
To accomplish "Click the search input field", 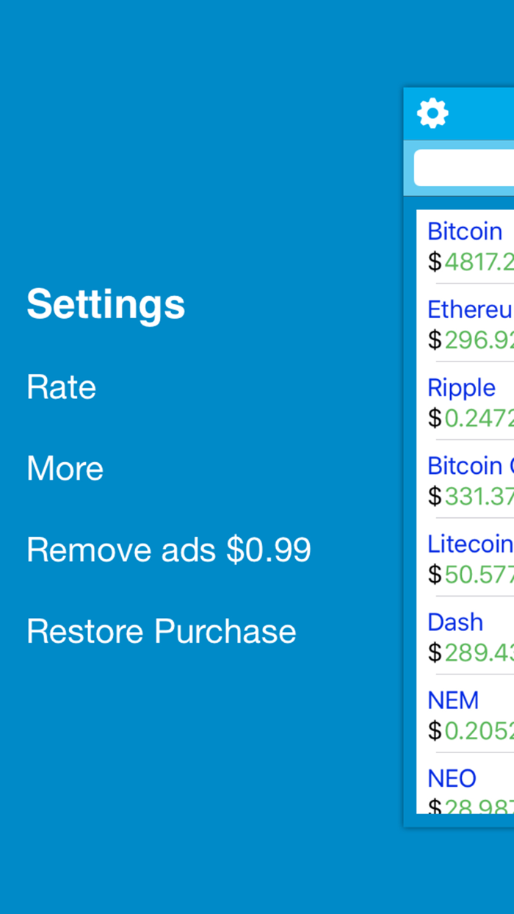I will click(470, 168).
